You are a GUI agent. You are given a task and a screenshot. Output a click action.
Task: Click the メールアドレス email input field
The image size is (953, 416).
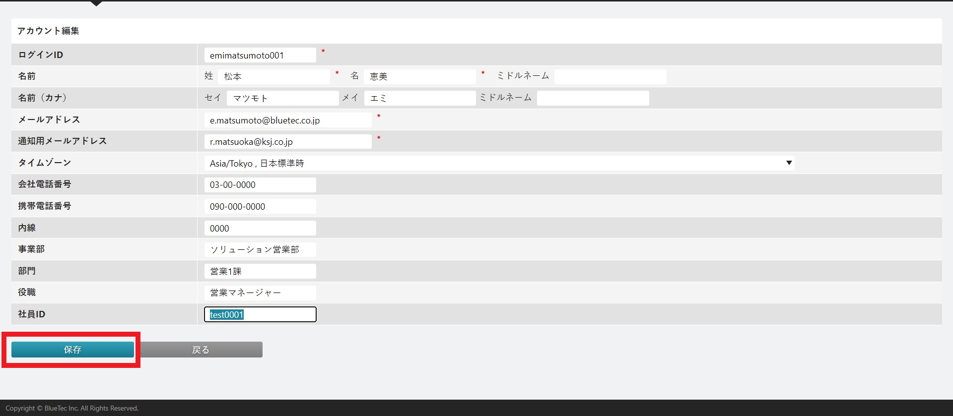click(x=287, y=120)
